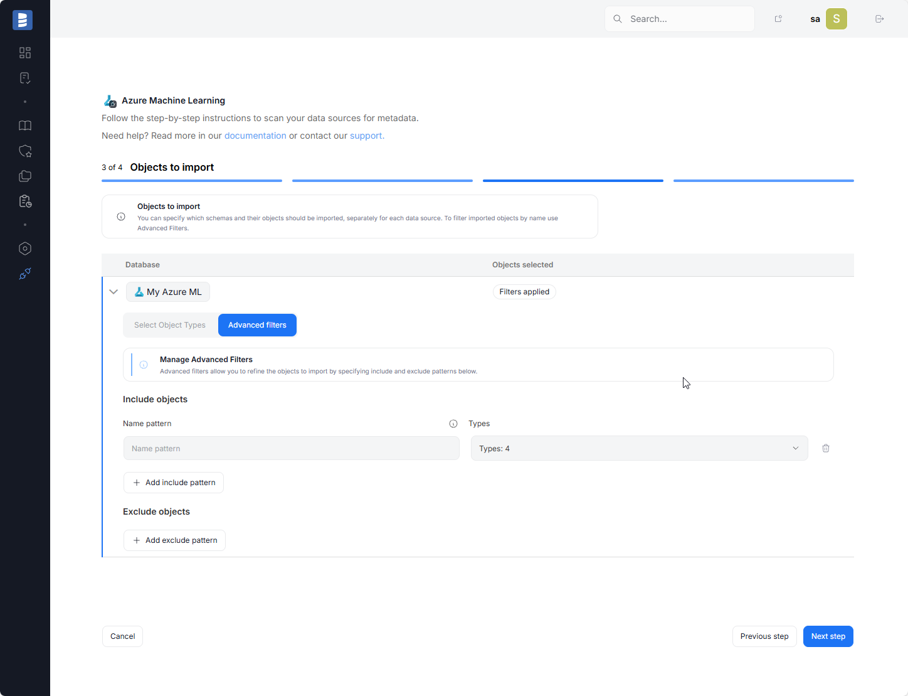The image size is (908, 696).
Task: Switch to Select Object Types tab
Action: [x=170, y=325]
